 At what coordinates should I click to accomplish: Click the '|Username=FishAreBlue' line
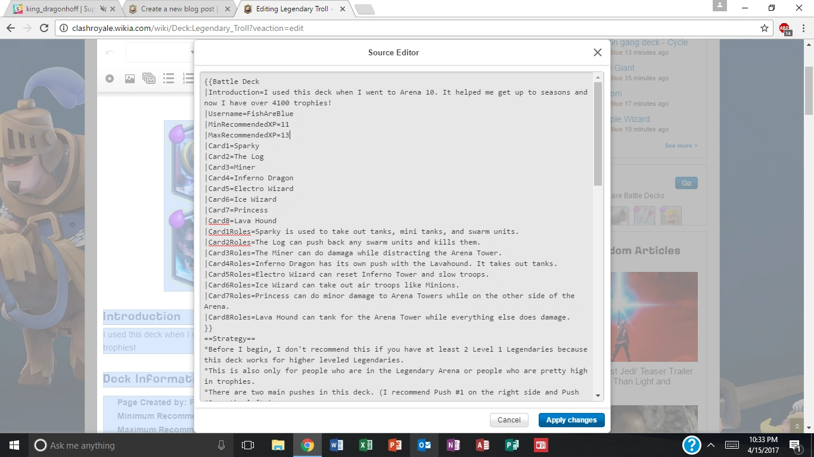coord(248,114)
